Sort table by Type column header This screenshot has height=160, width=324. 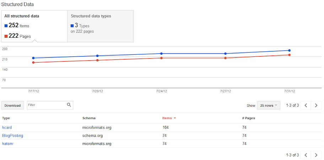(x=6, y=118)
